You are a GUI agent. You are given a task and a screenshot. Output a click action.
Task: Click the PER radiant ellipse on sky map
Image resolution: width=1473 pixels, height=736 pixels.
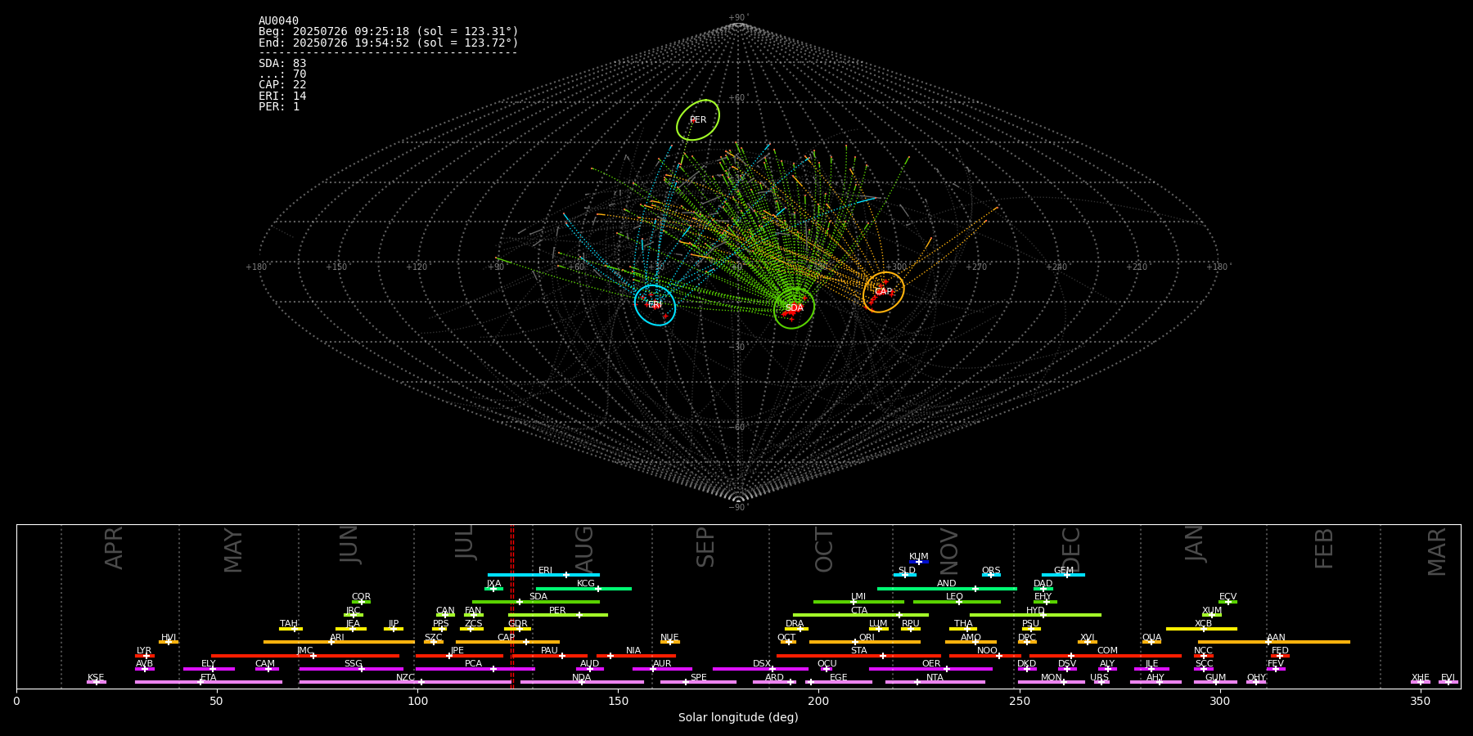point(698,120)
